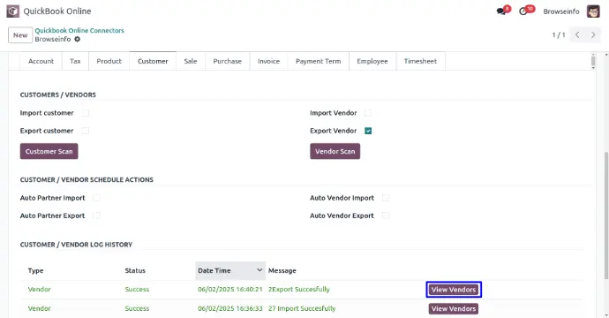This screenshot has height=318, width=609.
Task: Click the Vendor Scan button
Action: coord(335,151)
